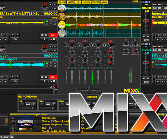
Task: Play the Chili Peppers deck in reverse
Action: tap(44, 81)
